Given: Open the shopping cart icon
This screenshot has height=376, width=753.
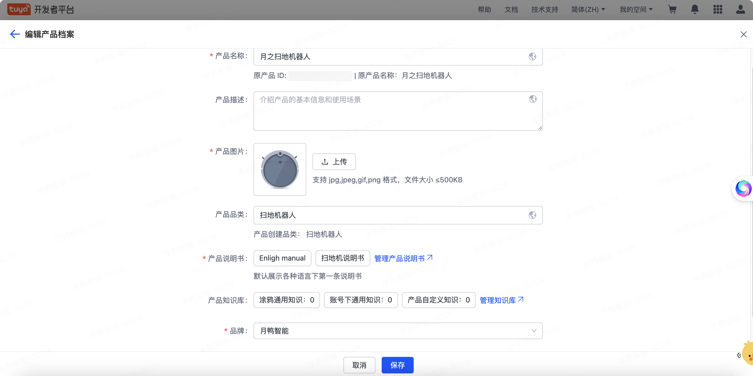Looking at the screenshot, I should point(673,10).
